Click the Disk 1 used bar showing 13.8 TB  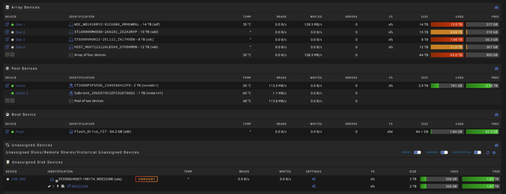447,24
